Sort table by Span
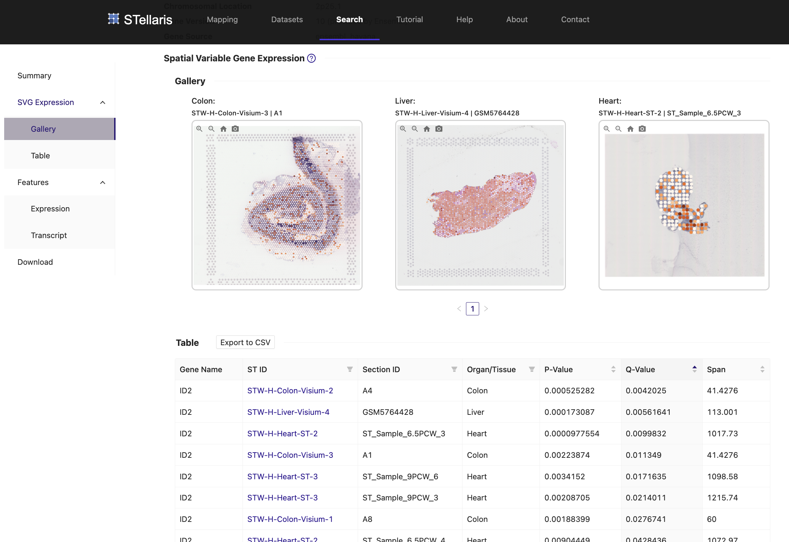Screen dimensions: 789x542 [762, 369]
